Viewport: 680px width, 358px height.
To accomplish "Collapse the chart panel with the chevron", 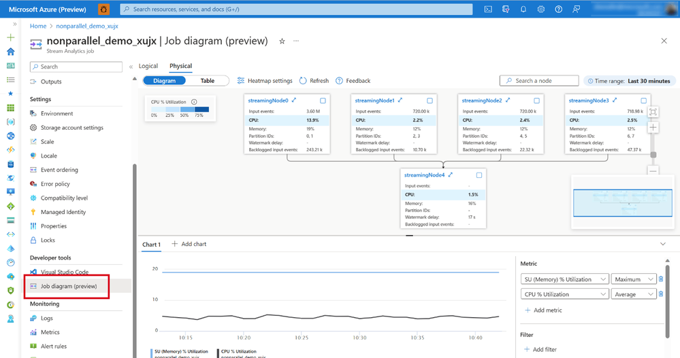I will [663, 244].
